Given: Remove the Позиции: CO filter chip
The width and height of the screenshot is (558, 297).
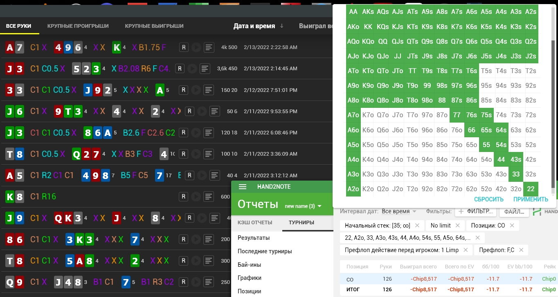Looking at the screenshot, I should (511, 226).
